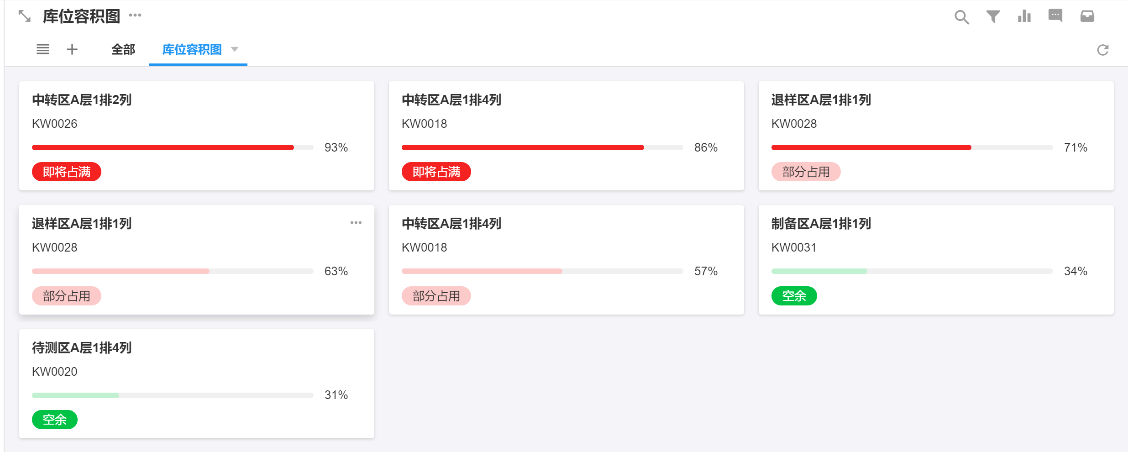Click the expand fullscreen arrow icon

(24, 16)
